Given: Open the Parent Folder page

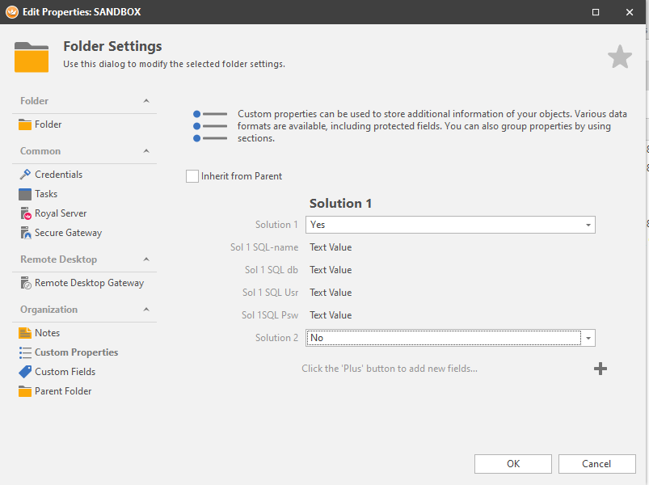Looking at the screenshot, I should pos(63,391).
